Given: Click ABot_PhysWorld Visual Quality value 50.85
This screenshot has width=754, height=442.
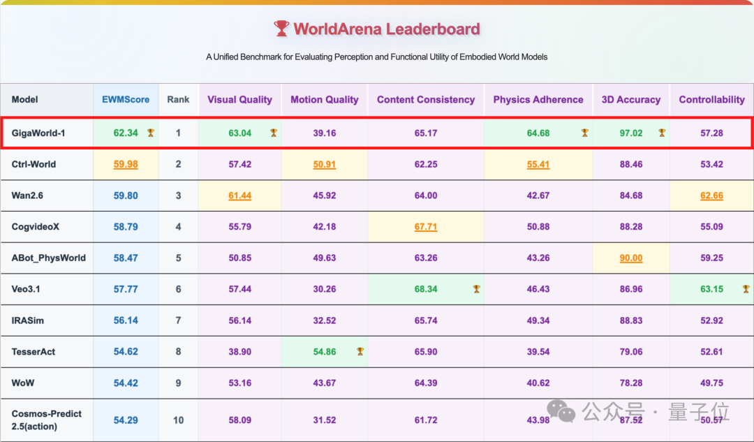Looking at the screenshot, I should tap(239, 258).
